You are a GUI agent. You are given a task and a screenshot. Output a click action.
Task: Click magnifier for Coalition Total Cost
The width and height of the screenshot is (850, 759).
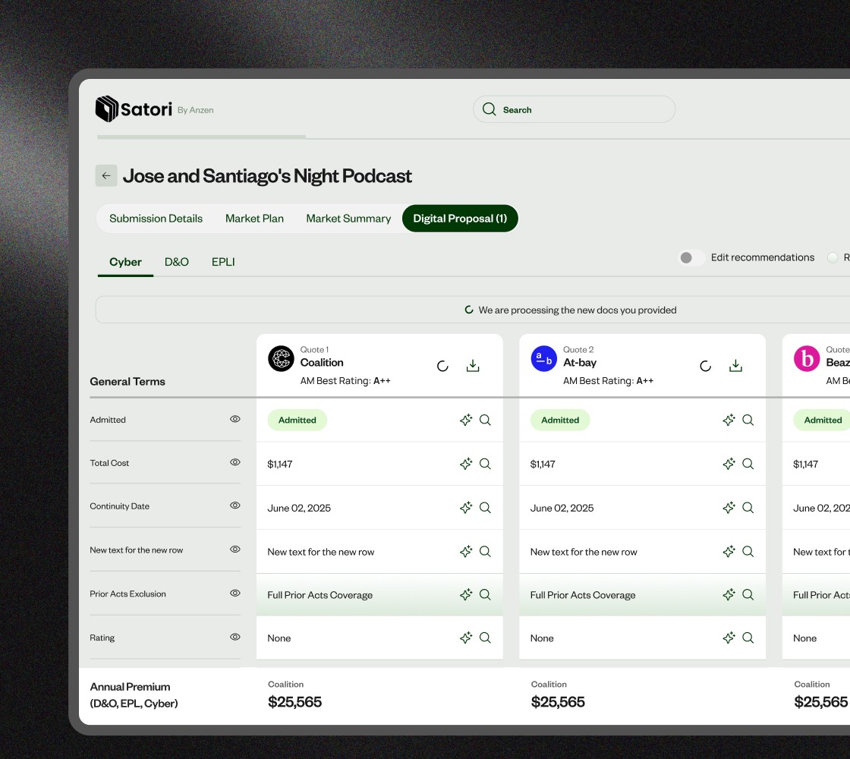pos(485,464)
